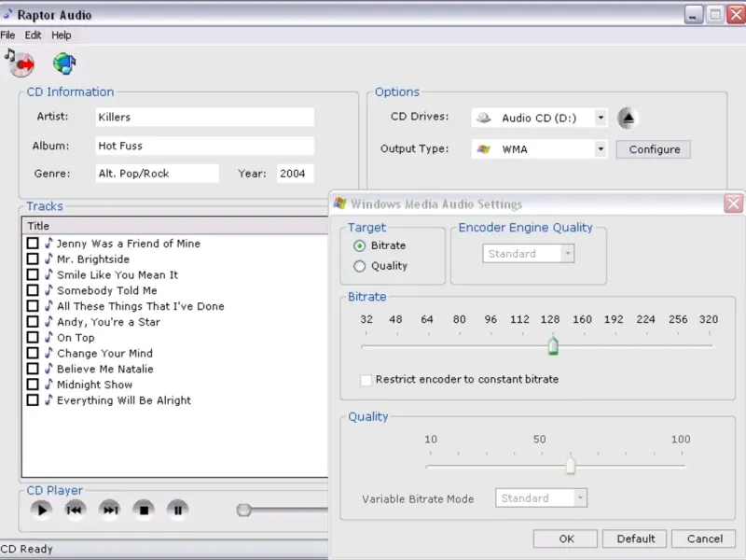Pause CD playback with the pause button

178,510
